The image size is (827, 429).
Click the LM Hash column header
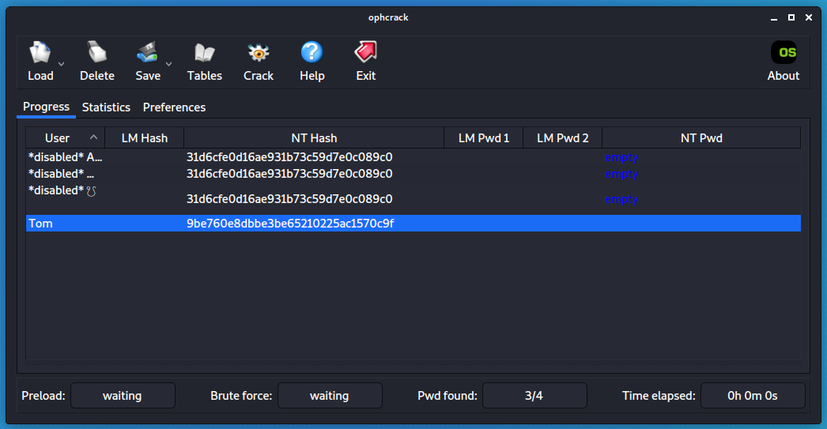click(x=145, y=138)
